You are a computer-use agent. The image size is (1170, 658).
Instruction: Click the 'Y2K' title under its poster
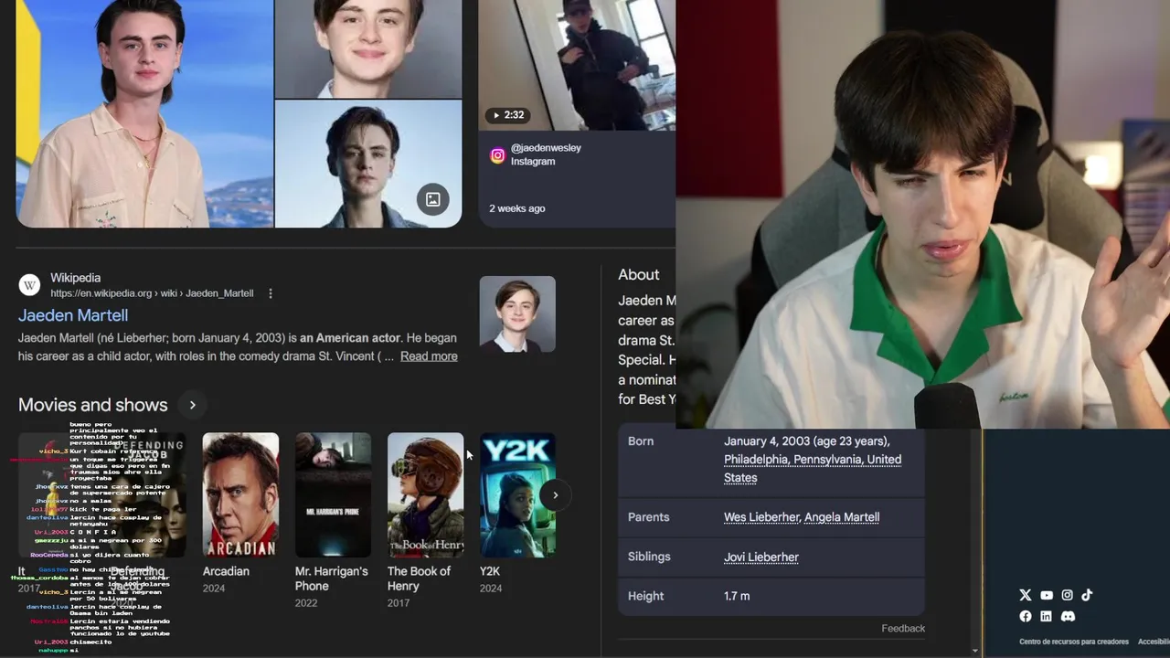pyautogui.click(x=490, y=571)
